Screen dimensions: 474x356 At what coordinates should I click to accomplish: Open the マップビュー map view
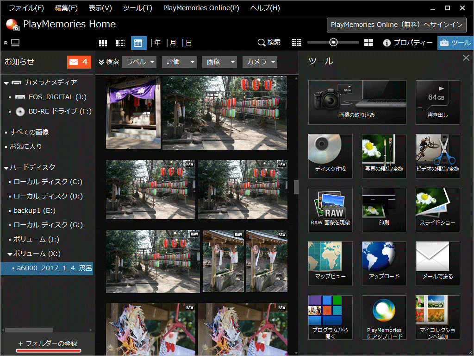click(330, 263)
